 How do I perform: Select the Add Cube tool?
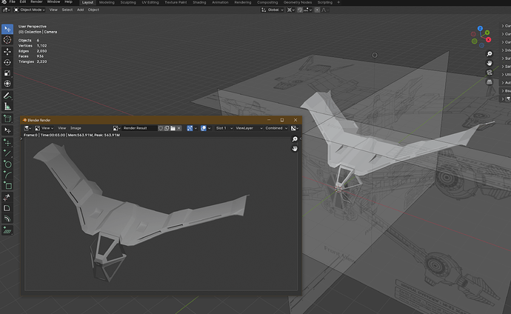click(7, 118)
